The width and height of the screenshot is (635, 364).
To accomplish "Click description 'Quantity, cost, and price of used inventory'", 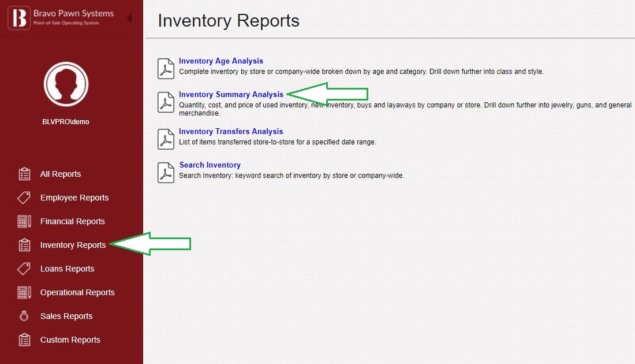I will pos(405,109).
